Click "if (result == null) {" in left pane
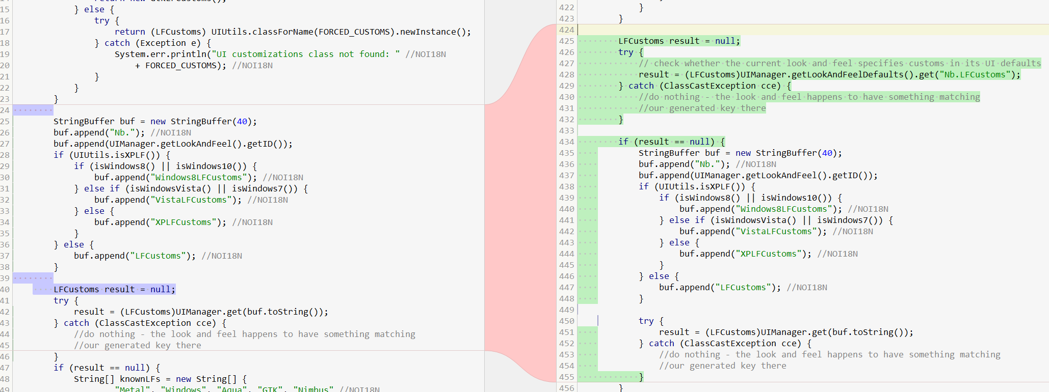Image resolution: width=1049 pixels, height=392 pixels. pyautogui.click(x=107, y=368)
